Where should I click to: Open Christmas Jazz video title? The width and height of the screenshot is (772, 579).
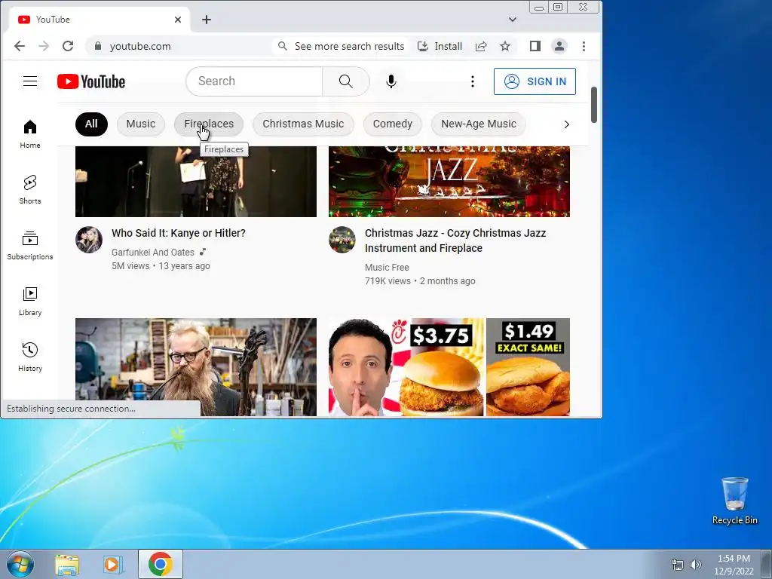[x=455, y=240]
